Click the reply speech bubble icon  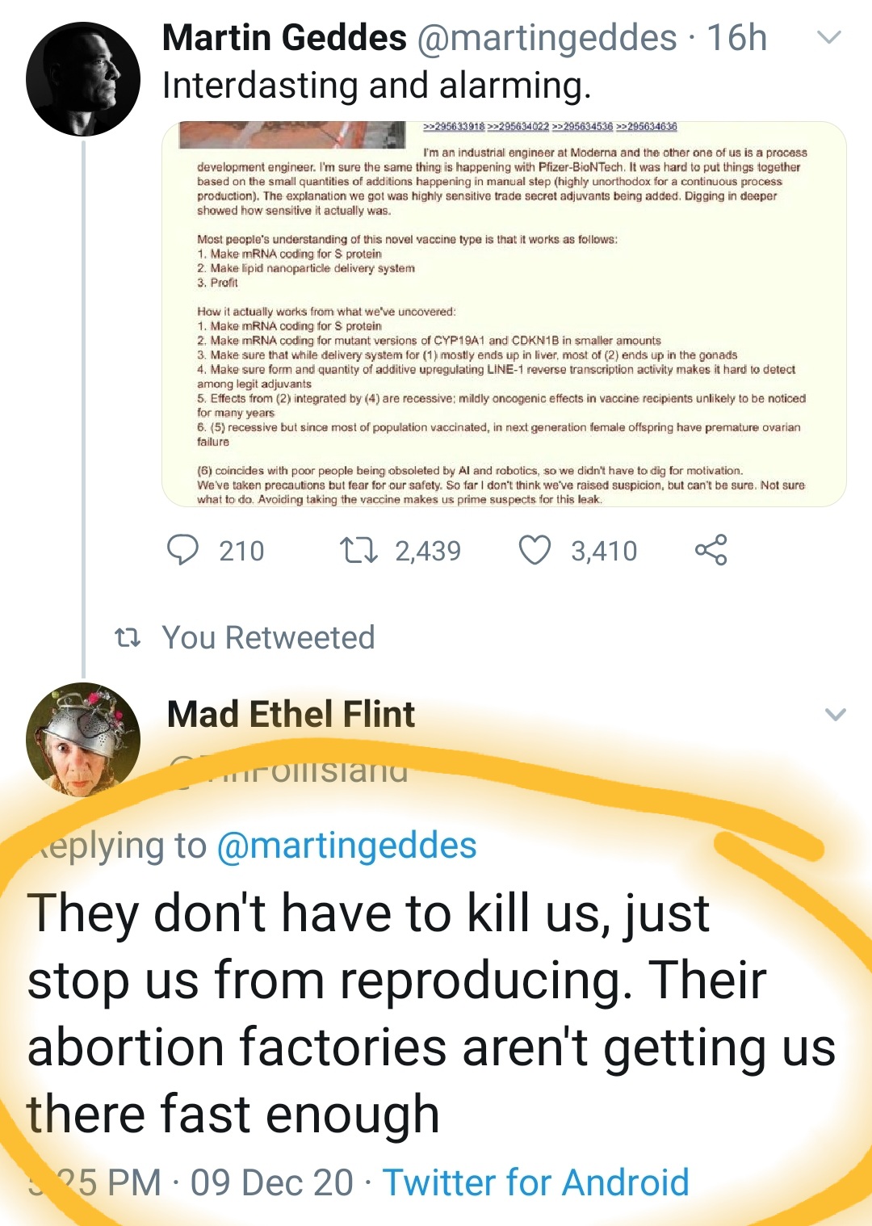point(182,550)
